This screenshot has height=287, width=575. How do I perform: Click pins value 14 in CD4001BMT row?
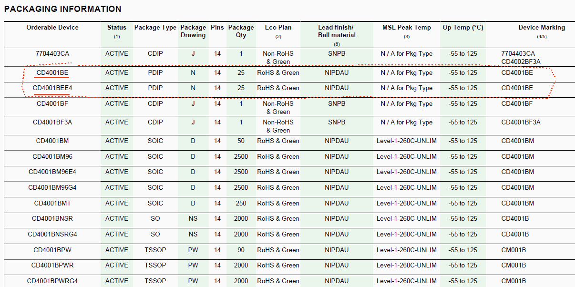pos(217,204)
